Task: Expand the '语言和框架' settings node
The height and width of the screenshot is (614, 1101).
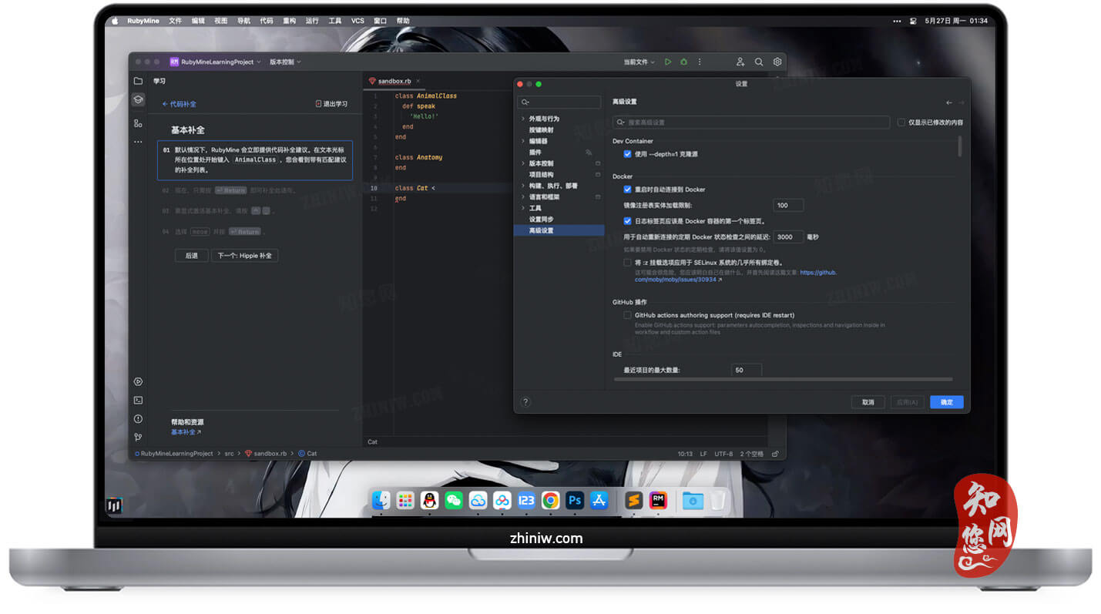Action: pos(523,197)
